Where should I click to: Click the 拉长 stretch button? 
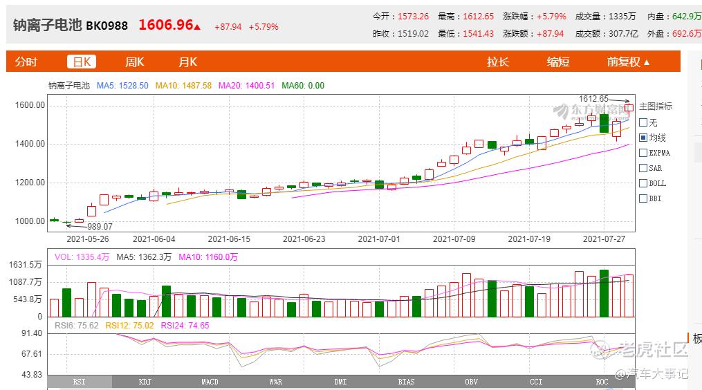point(498,62)
